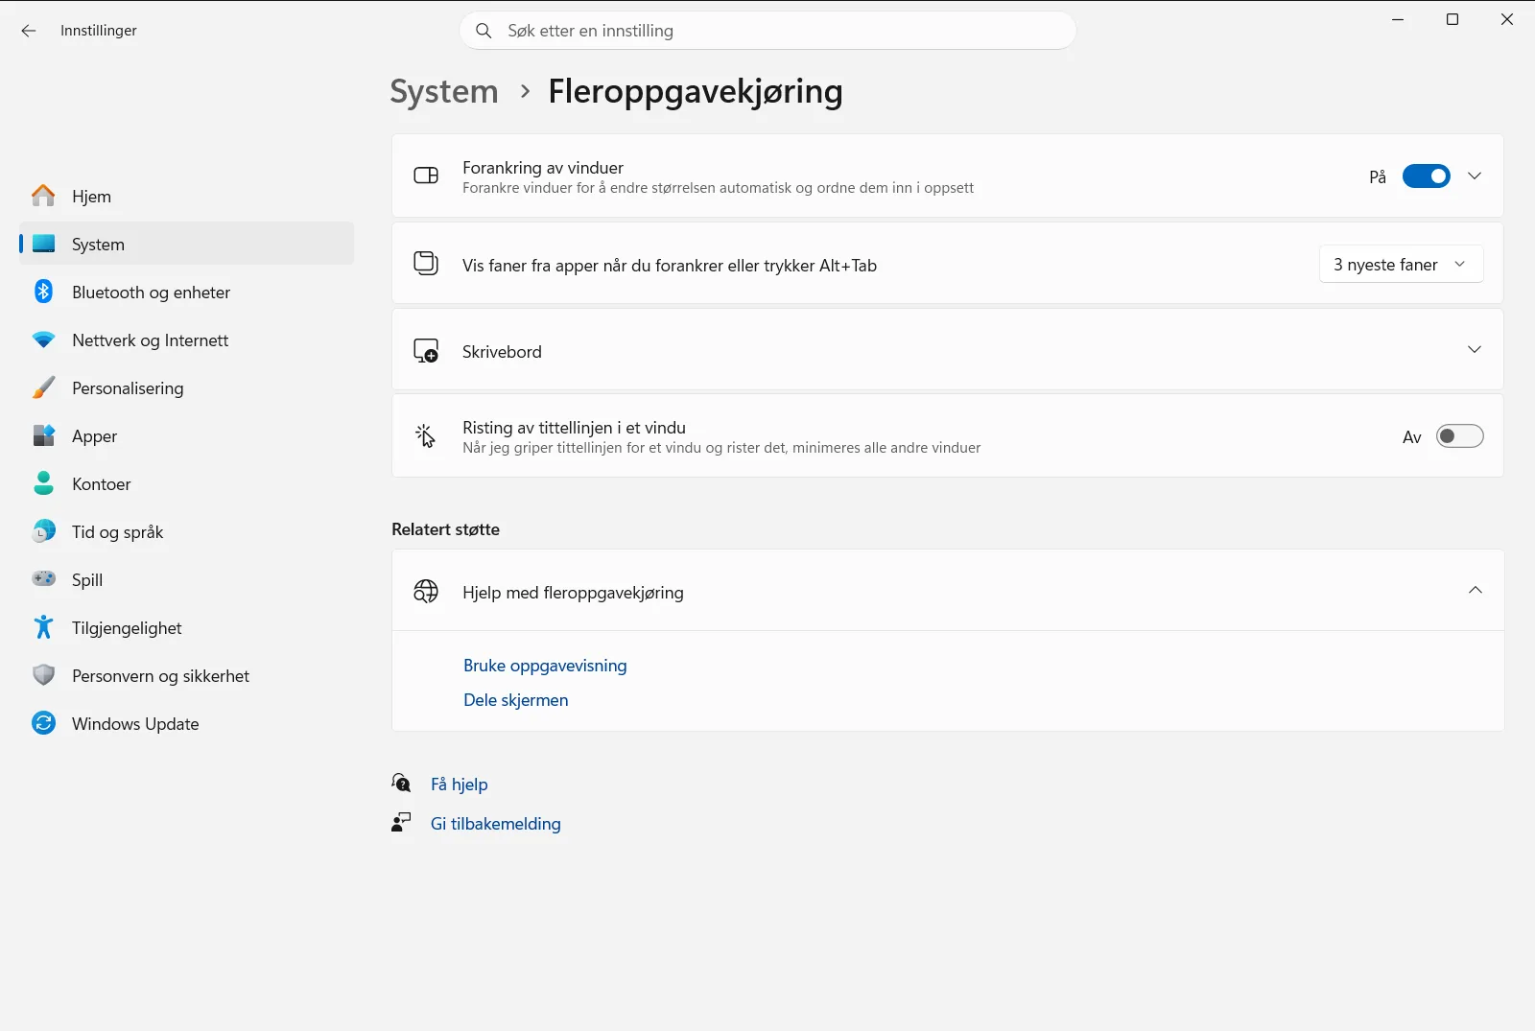Enable Risting av tittellinjen toggle
The height and width of the screenshot is (1031, 1535).
[1460, 436]
